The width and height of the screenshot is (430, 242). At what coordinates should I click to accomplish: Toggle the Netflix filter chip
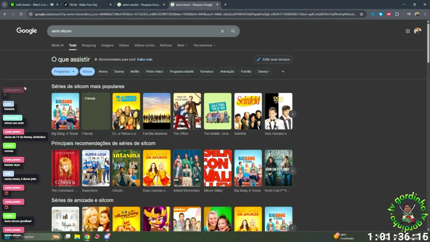[x=135, y=72]
